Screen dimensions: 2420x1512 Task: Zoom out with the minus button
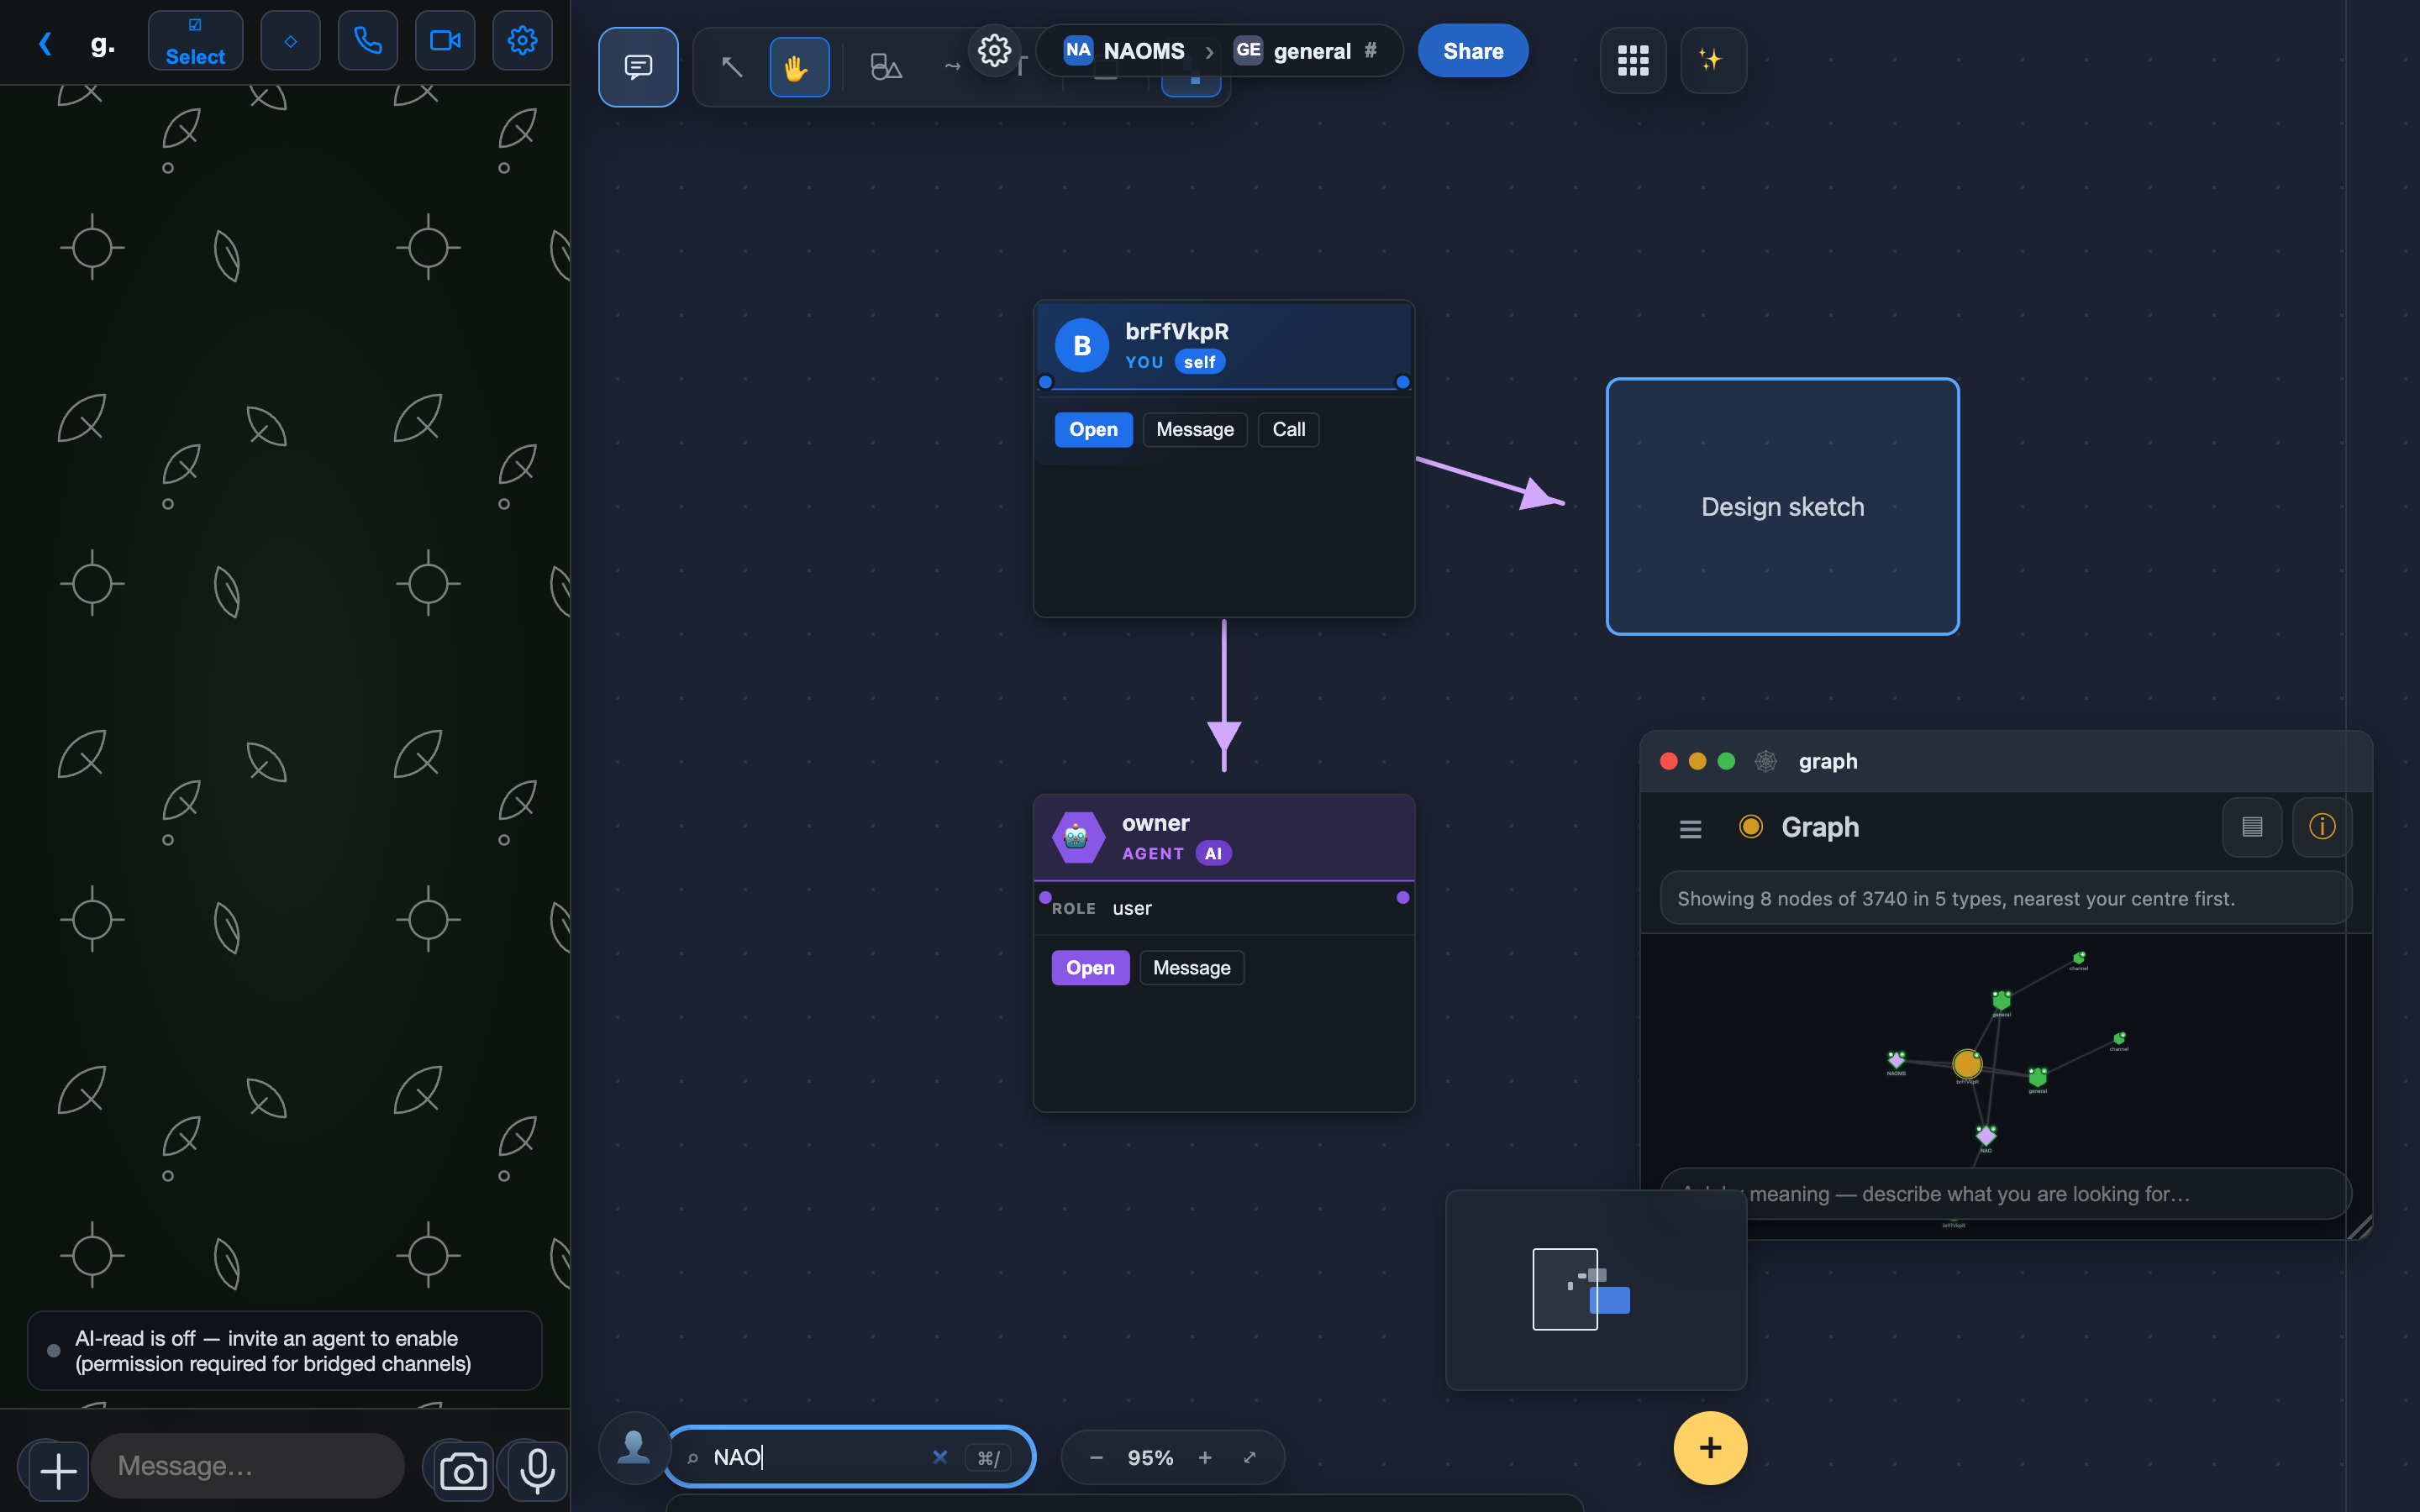point(1096,1458)
